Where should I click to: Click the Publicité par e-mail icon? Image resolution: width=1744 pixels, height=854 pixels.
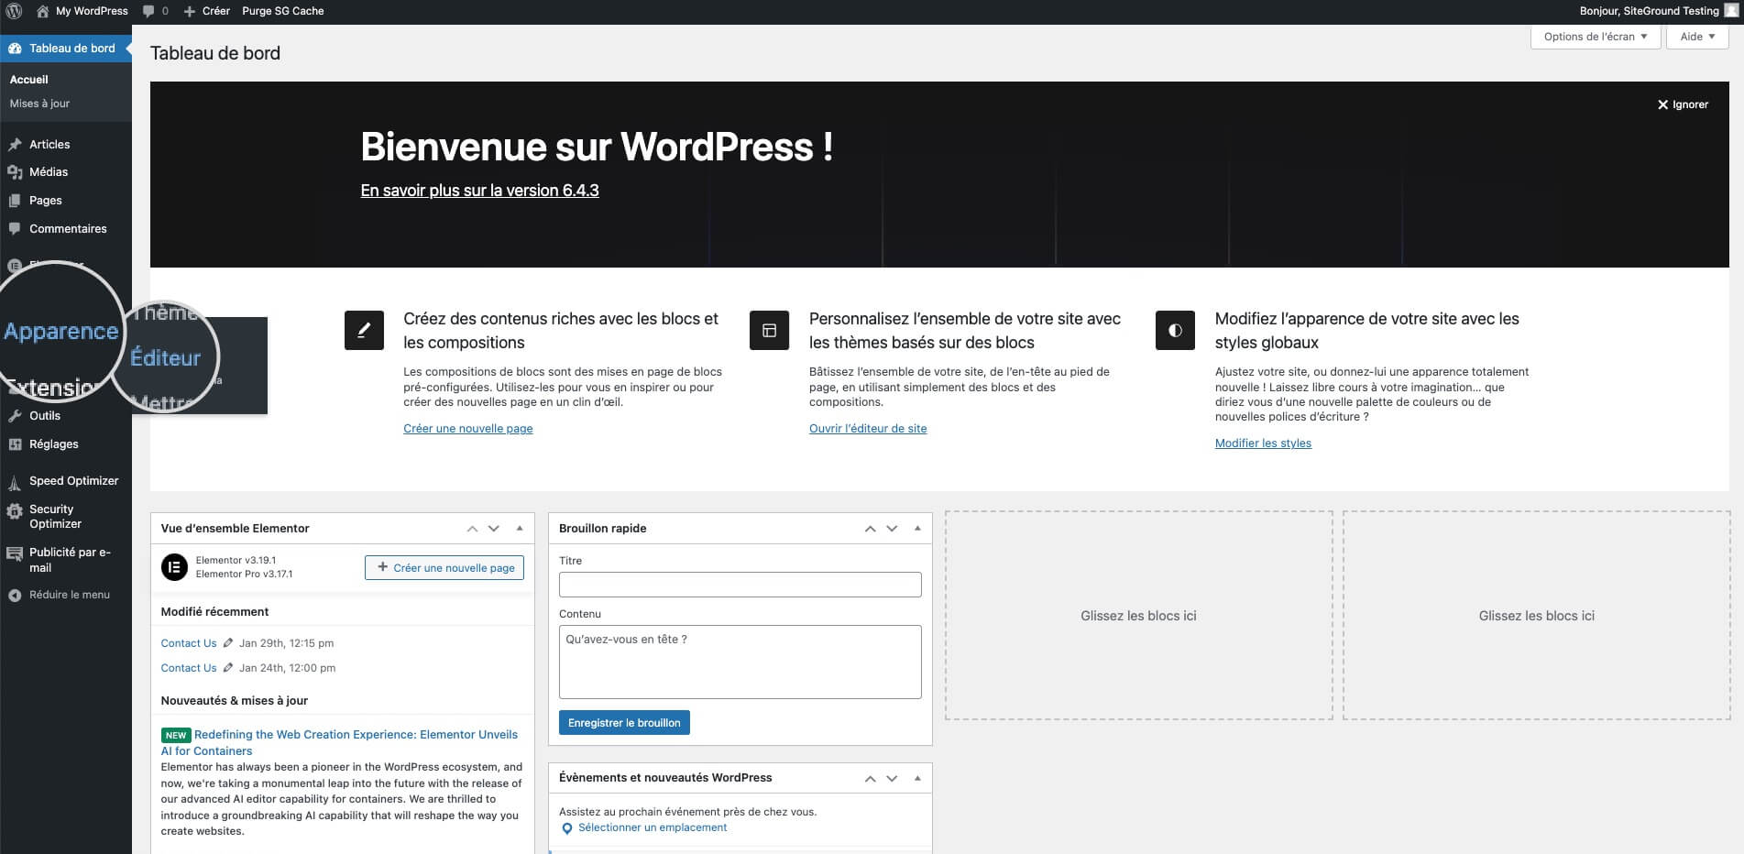(x=15, y=553)
